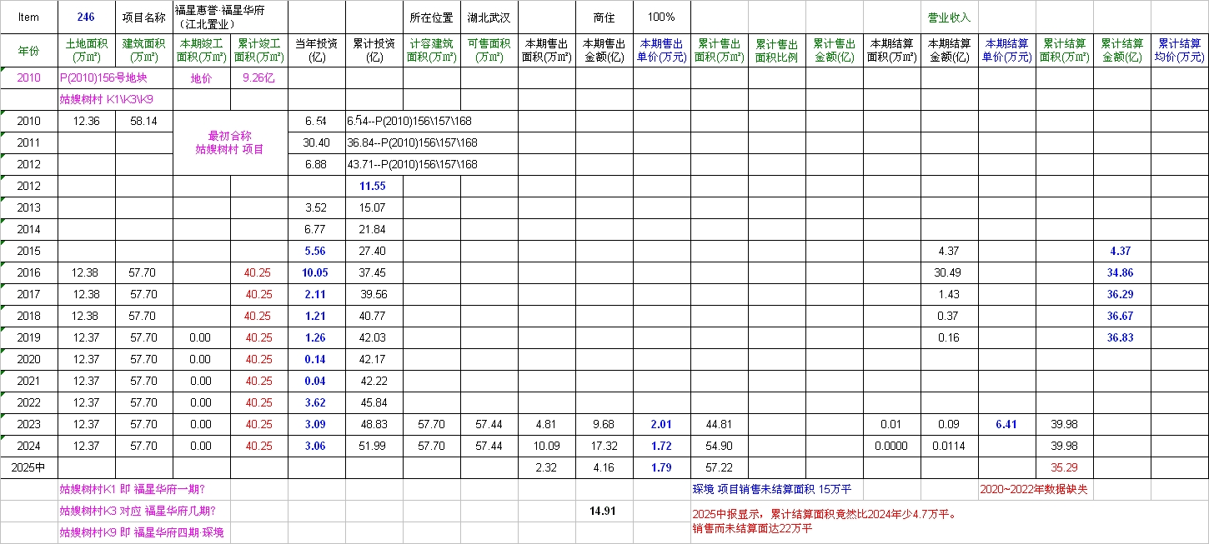Viewport: 1209px width, 544px height.
Task: Click the 2023 sold area '4.81'
Action: click(547, 425)
